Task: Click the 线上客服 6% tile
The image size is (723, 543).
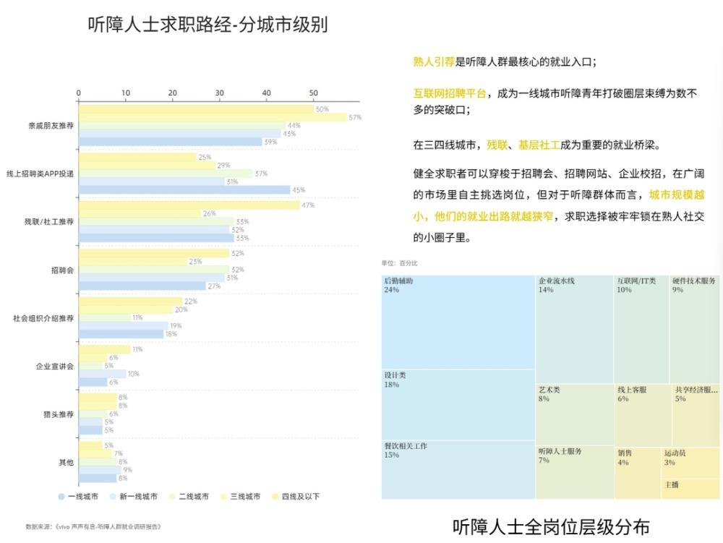Action: (643, 415)
